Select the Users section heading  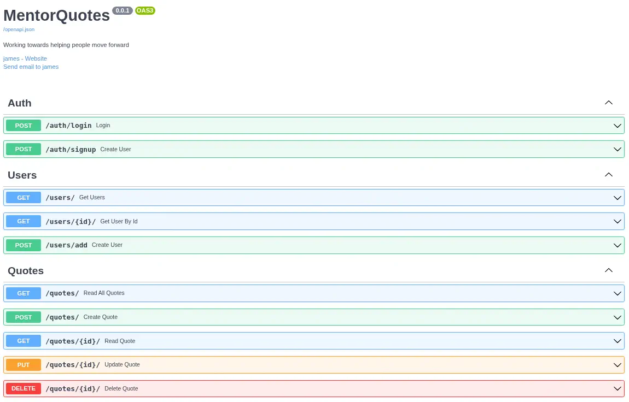click(22, 175)
